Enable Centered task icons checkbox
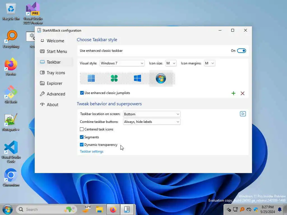The height and width of the screenshot is (215, 287). coord(82,129)
